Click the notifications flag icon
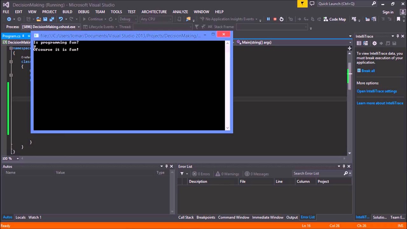407x229 pixels. click(x=302, y=3)
